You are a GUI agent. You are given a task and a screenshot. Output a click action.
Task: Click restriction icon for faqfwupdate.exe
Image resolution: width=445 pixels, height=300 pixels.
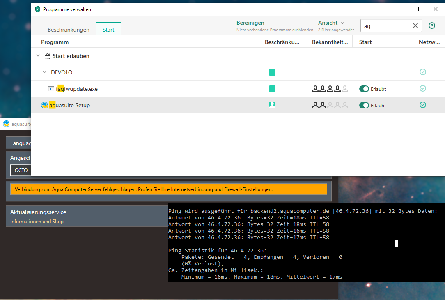tap(272, 89)
